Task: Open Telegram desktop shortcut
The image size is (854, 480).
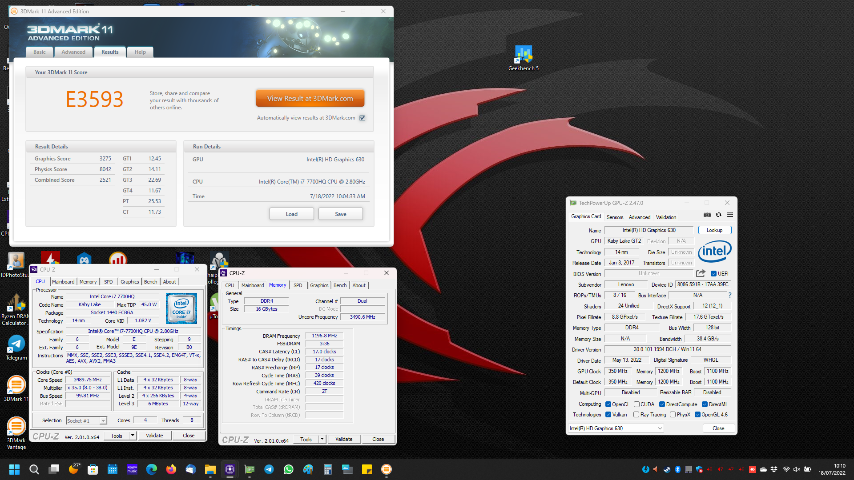Action: [x=16, y=348]
